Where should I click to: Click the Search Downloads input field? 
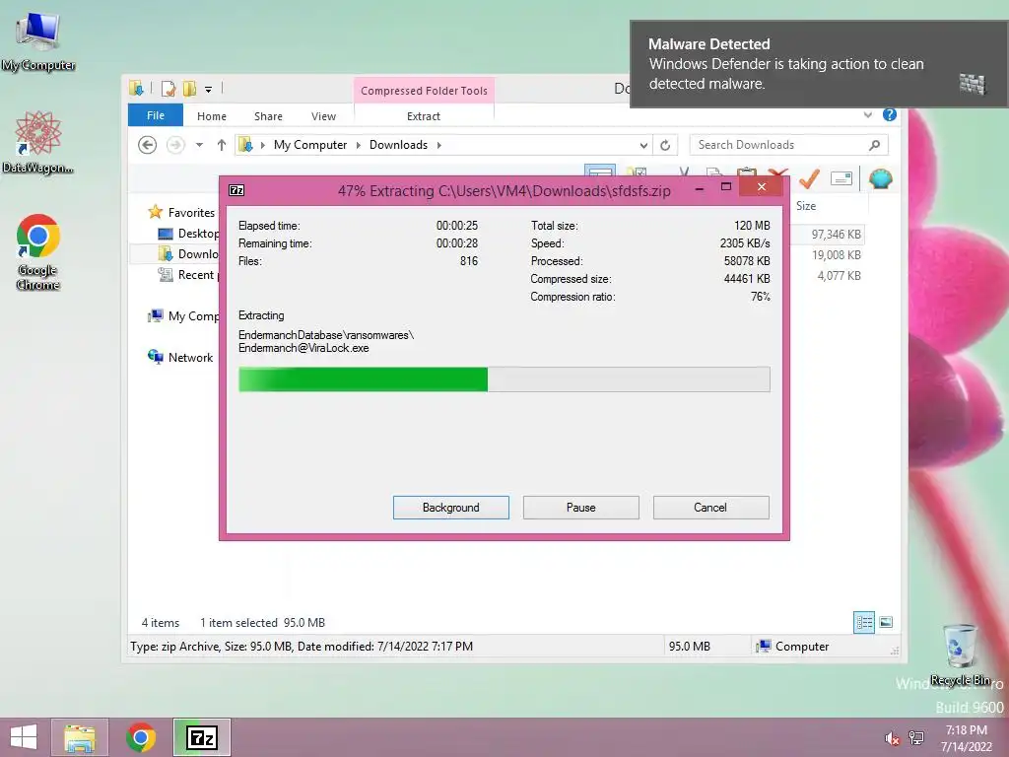tap(789, 145)
